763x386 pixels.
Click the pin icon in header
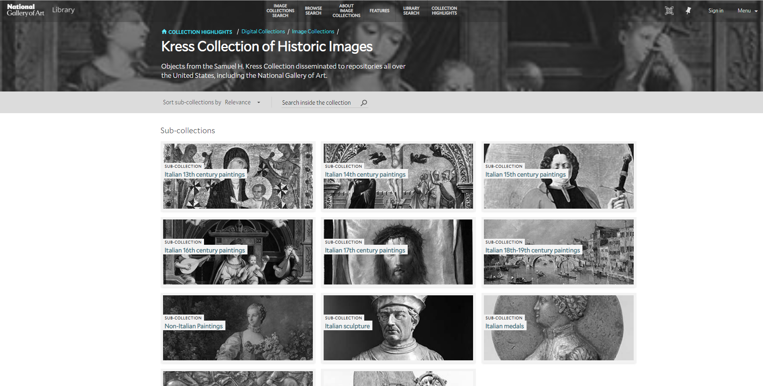688,11
